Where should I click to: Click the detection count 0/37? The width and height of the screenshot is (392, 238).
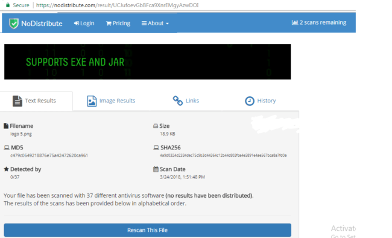point(14,177)
